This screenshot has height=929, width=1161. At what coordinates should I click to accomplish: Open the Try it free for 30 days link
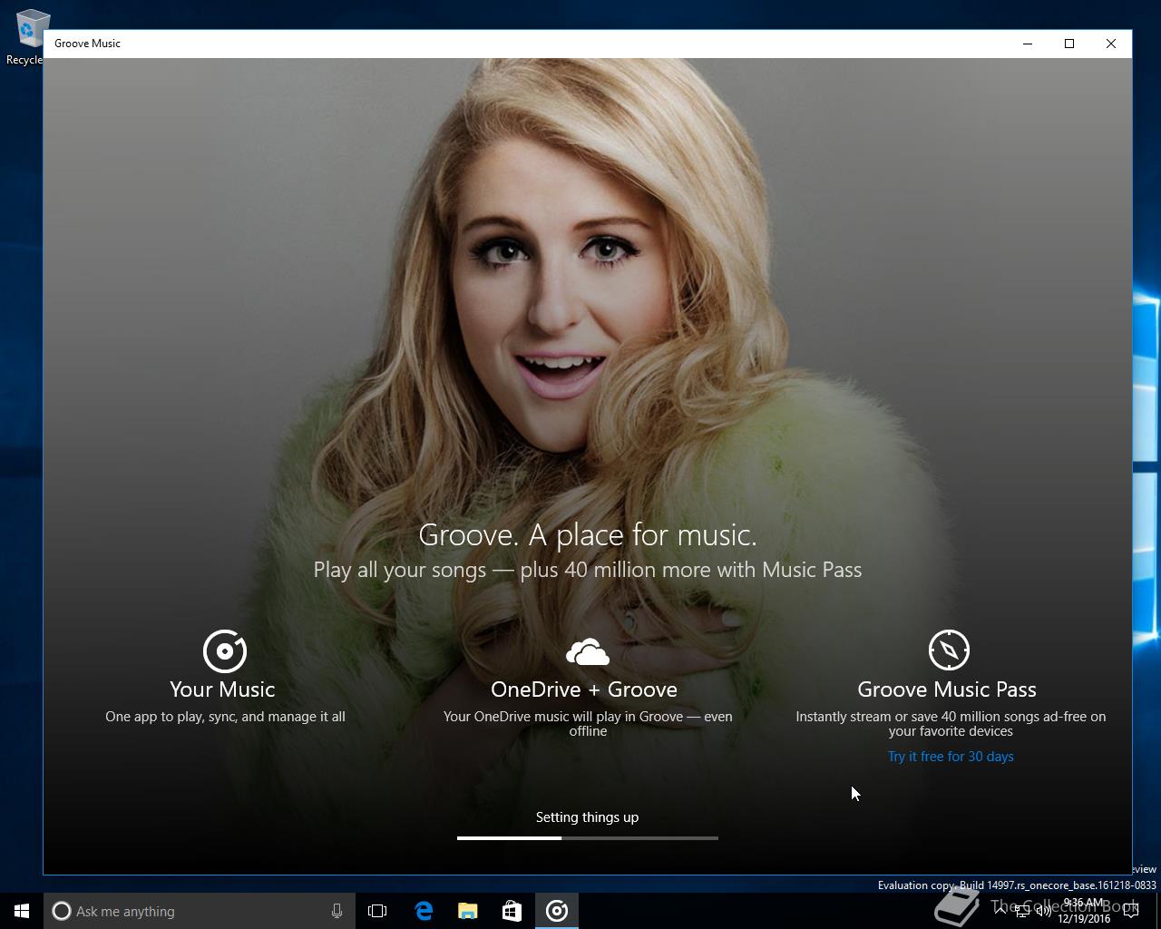tap(951, 757)
